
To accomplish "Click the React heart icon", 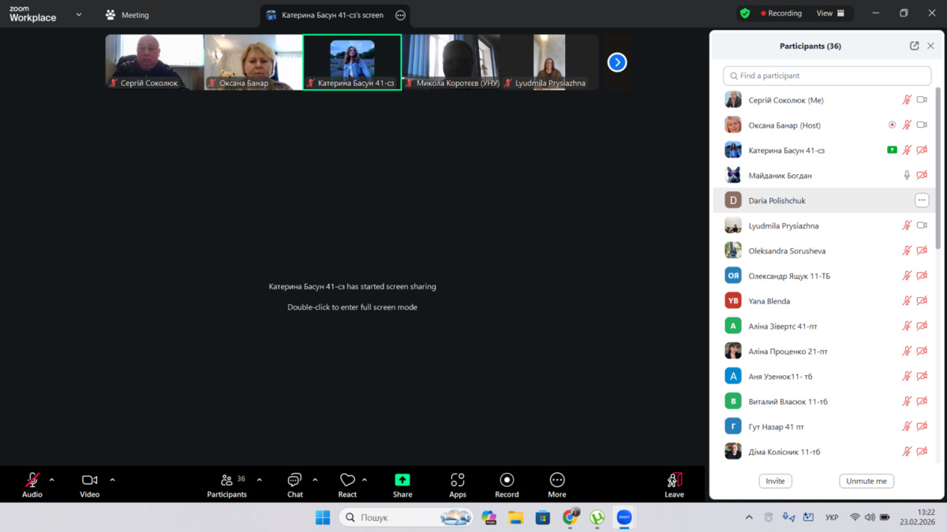I will (347, 480).
